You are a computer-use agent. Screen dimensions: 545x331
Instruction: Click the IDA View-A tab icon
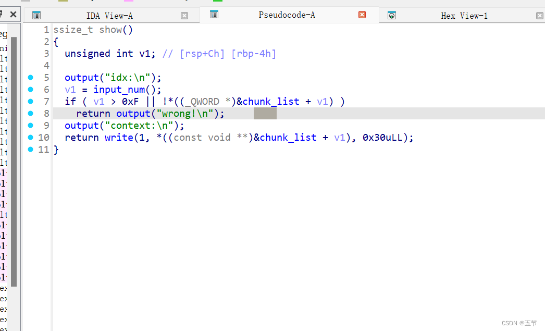tap(36, 15)
